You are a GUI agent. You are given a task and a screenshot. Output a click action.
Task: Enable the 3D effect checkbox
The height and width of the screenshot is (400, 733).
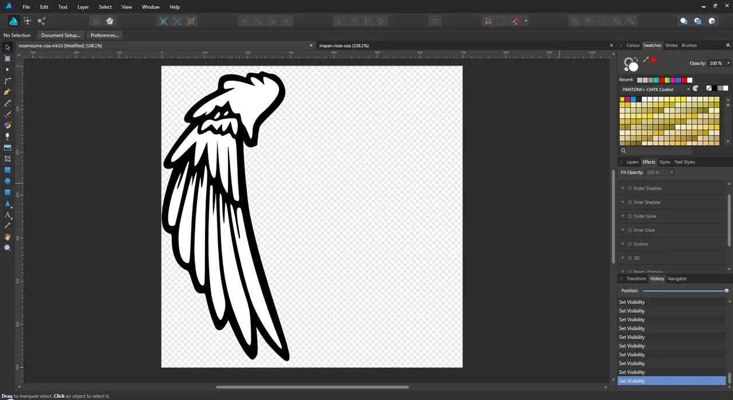(630, 258)
